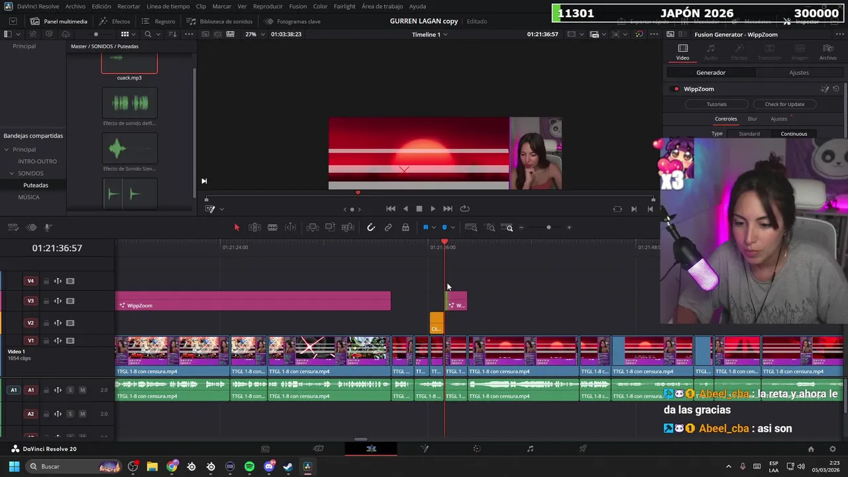Toggle the Panel multimedia button
848x477 pixels.
pyautogui.click(x=58, y=21)
